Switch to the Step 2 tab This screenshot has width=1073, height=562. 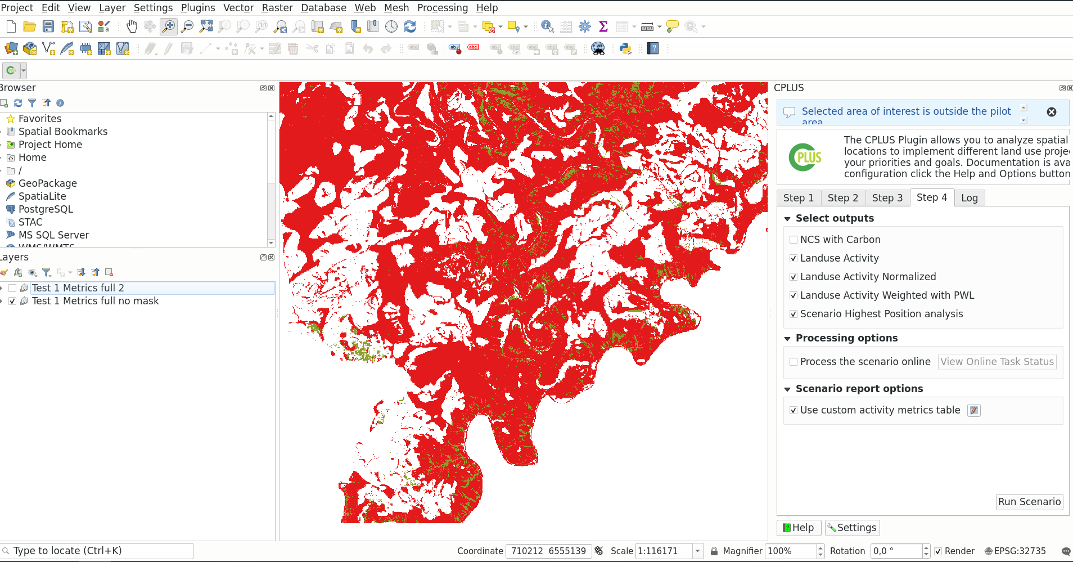843,198
